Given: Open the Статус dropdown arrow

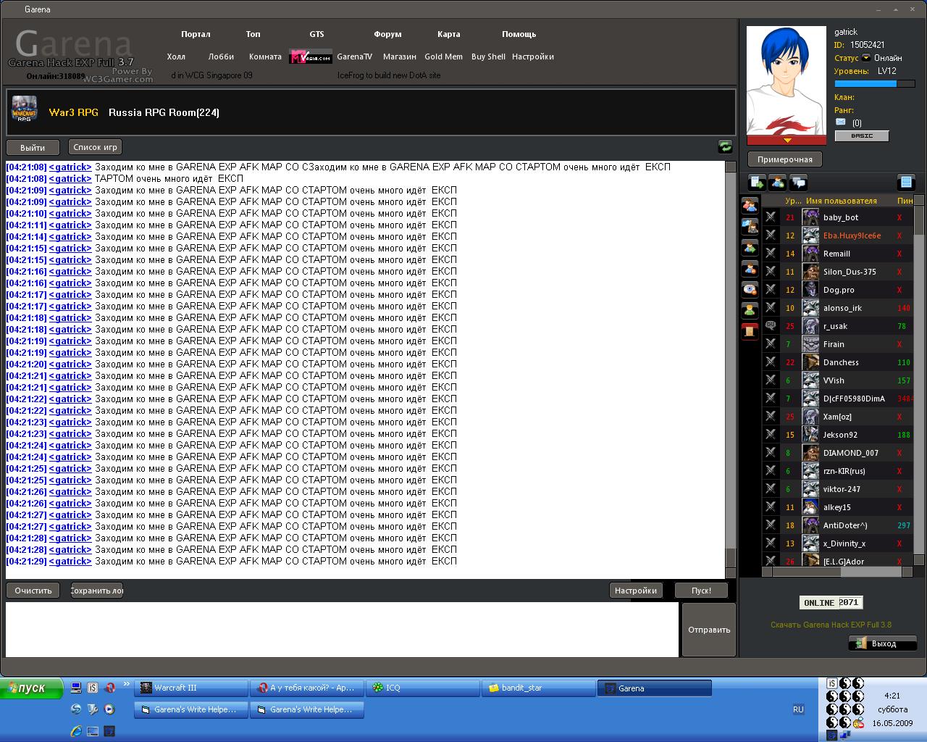Looking at the screenshot, I should pos(865,58).
